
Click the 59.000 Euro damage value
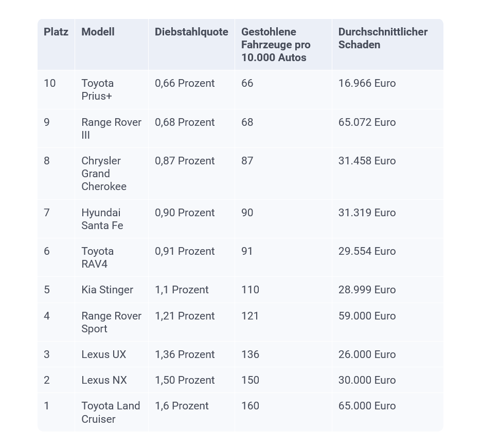pos(367,316)
